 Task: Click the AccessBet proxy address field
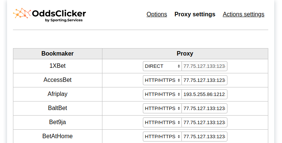[204, 80]
